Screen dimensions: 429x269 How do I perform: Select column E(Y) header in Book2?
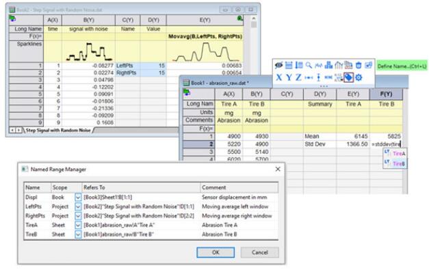205,20
